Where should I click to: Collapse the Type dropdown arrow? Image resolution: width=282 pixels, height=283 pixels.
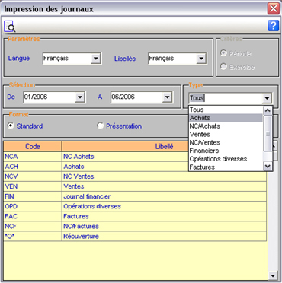tap(267, 98)
